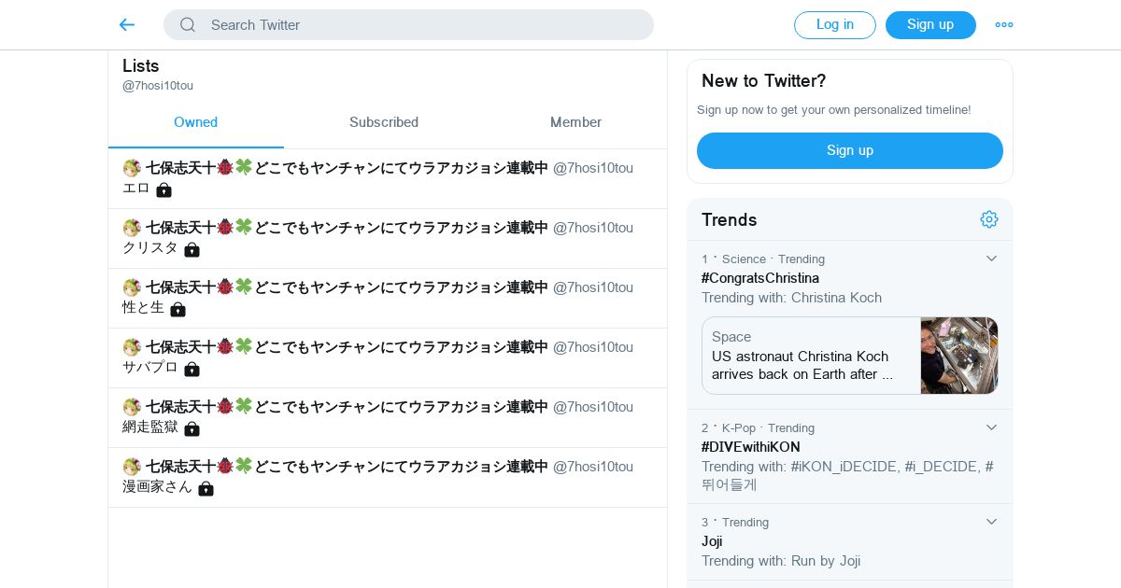Open the 性と生 list
Viewport: 1121px width, 588px height.
[143, 307]
